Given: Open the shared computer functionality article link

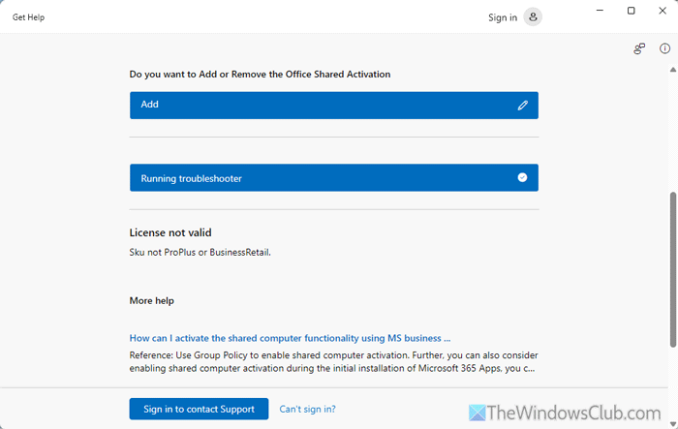Looking at the screenshot, I should pos(291,338).
